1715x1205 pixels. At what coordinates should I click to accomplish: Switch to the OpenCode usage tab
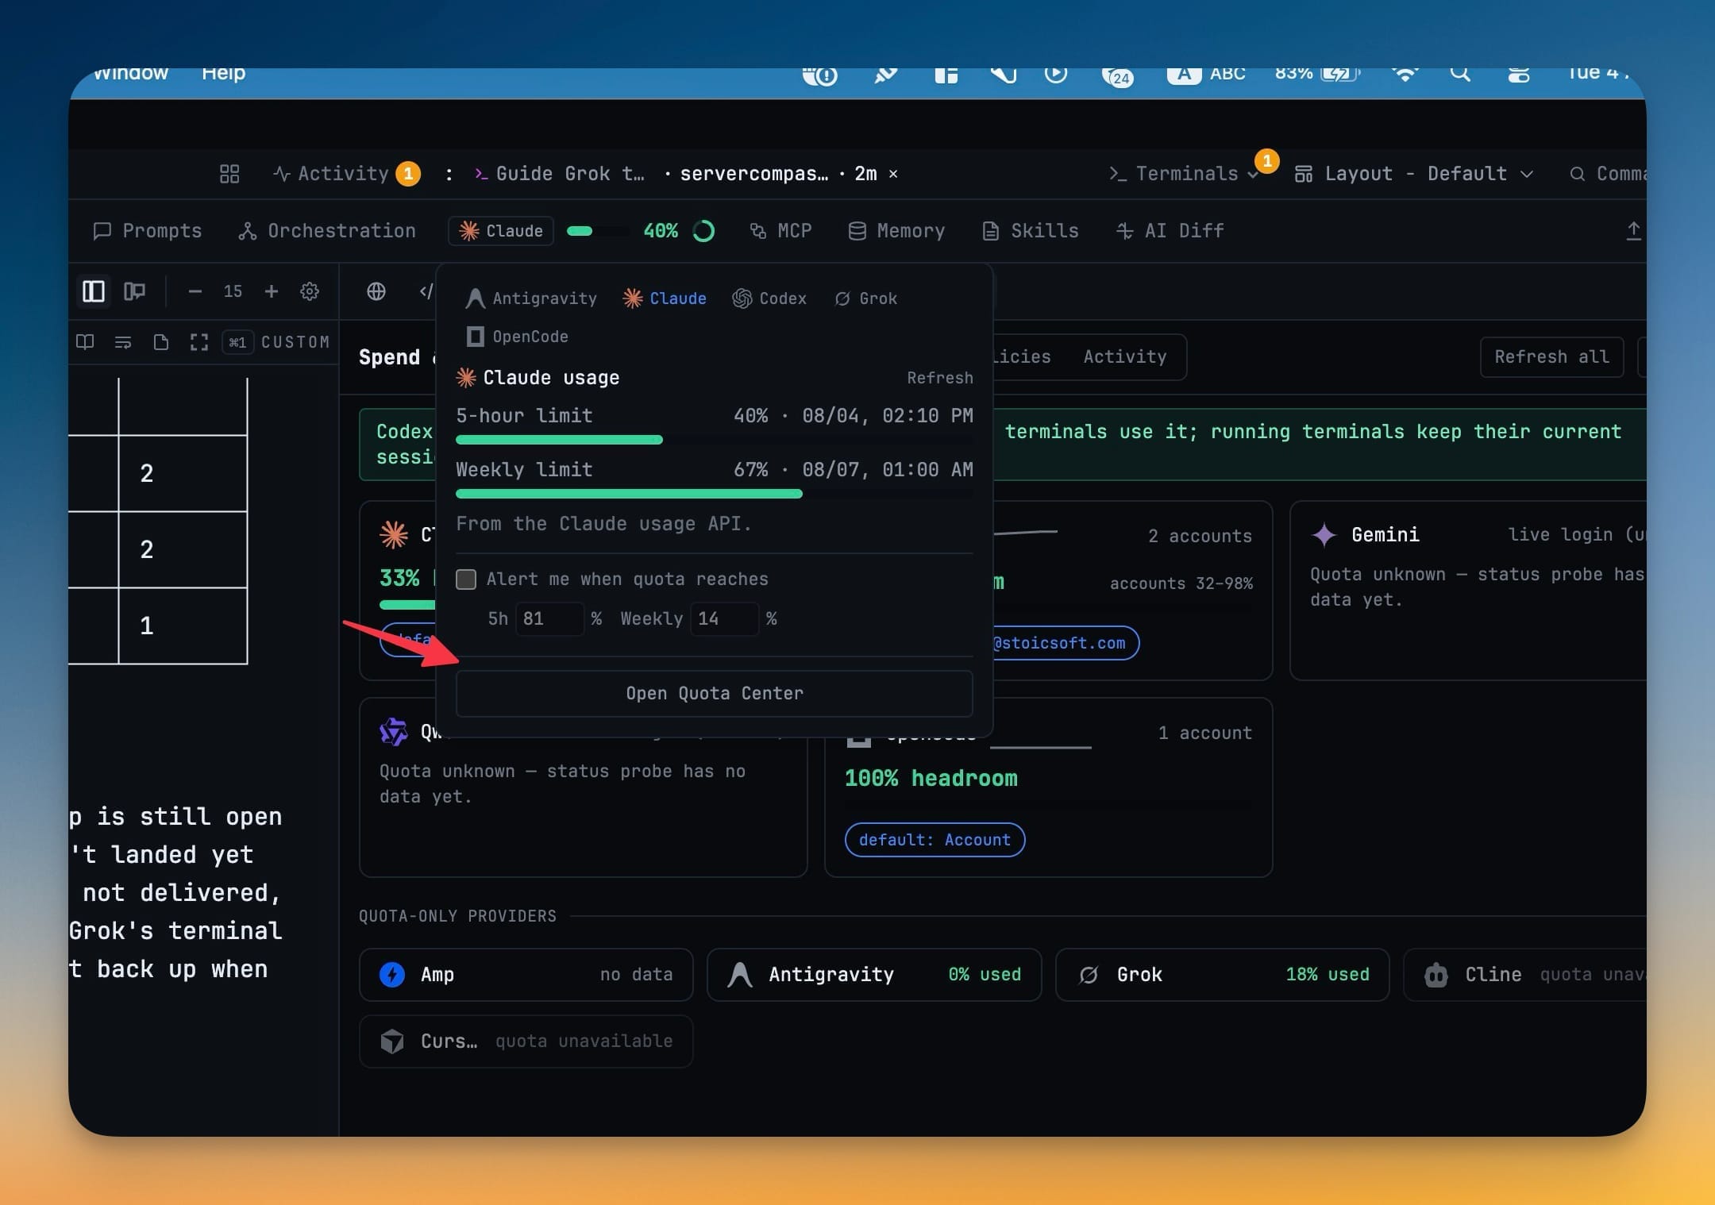(x=517, y=337)
